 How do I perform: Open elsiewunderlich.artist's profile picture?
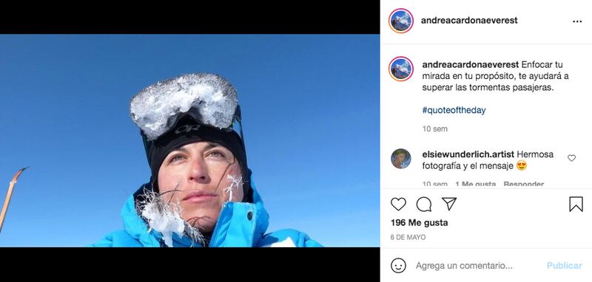coord(400,159)
